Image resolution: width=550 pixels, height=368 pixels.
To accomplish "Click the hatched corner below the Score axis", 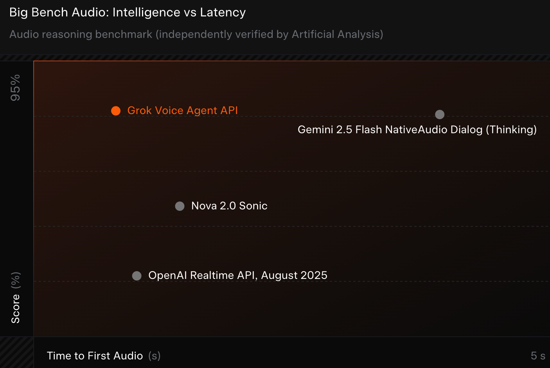I will 16,352.
